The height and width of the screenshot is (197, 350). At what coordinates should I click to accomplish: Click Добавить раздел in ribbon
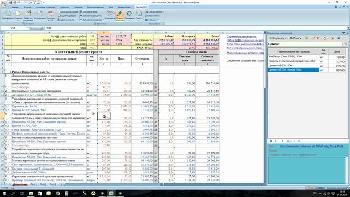point(67,12)
